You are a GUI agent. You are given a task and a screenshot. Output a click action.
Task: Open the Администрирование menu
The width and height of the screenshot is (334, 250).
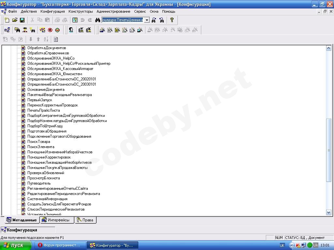(113, 11)
